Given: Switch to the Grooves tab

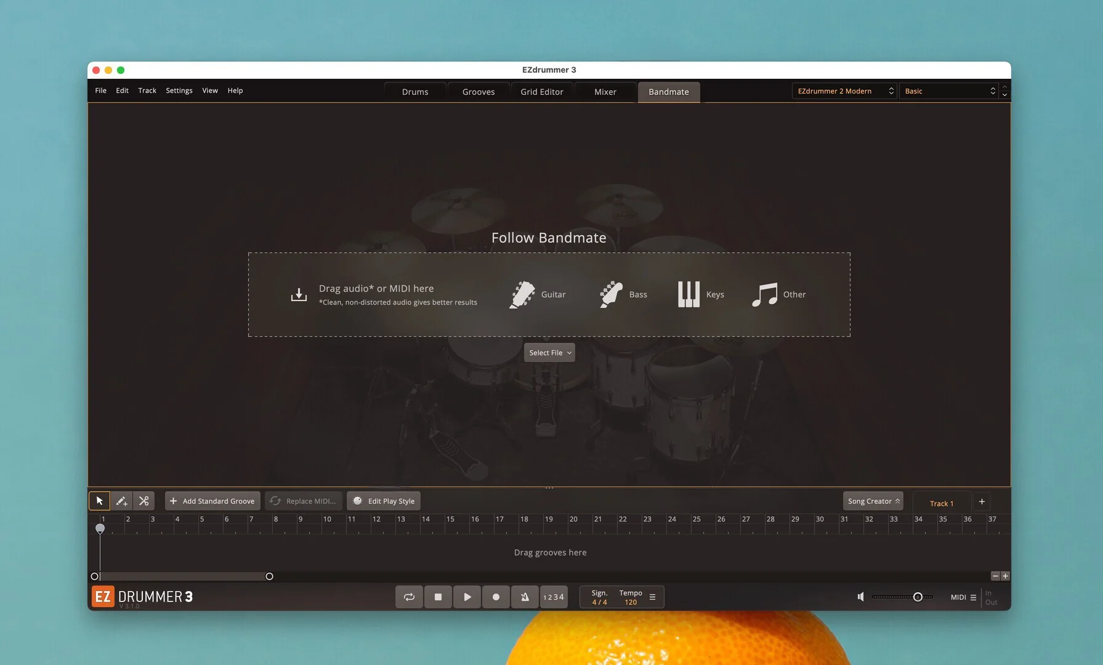Looking at the screenshot, I should (479, 92).
